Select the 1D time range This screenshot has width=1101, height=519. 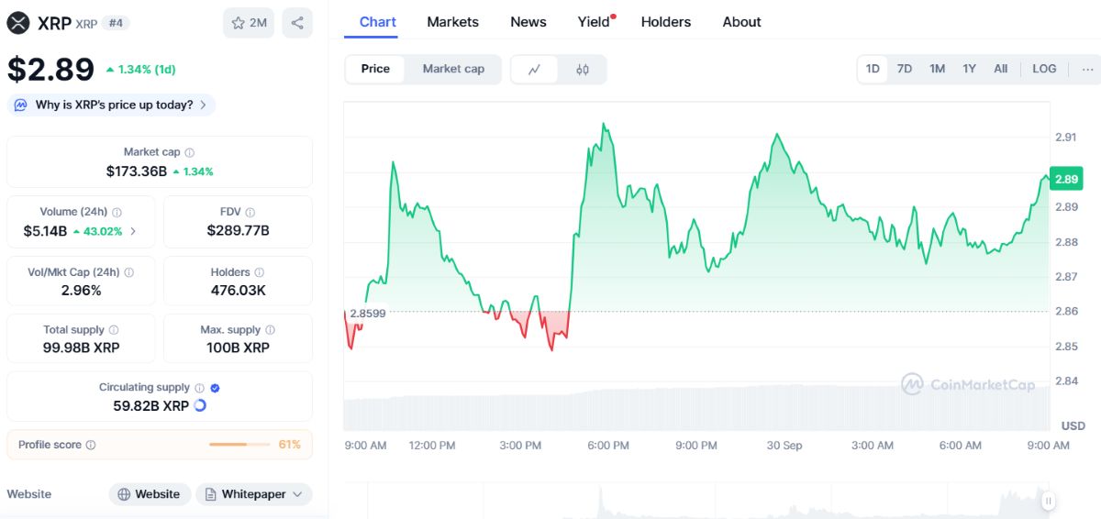click(873, 69)
